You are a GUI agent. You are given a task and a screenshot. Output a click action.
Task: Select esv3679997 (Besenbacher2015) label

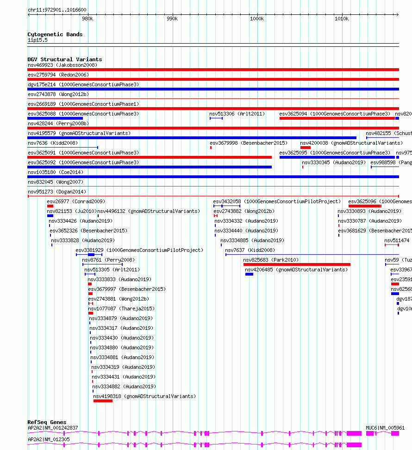click(x=127, y=289)
